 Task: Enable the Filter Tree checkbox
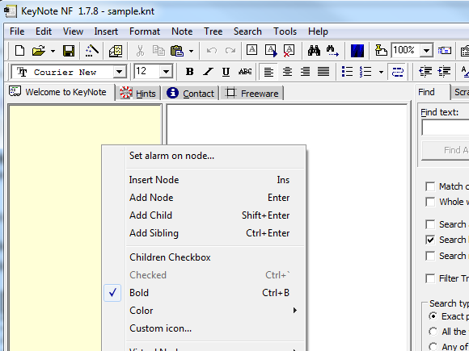(430, 278)
